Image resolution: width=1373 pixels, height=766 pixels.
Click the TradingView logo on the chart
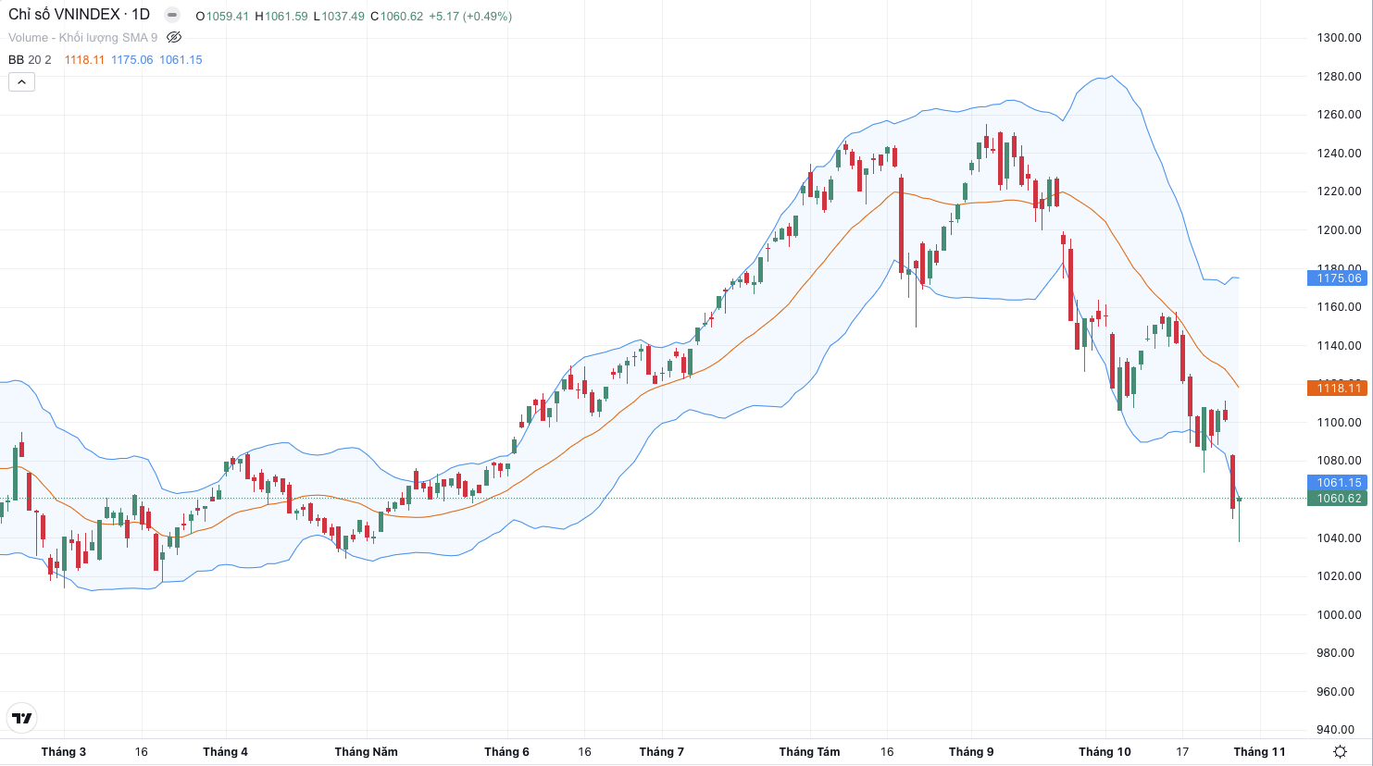tap(22, 718)
